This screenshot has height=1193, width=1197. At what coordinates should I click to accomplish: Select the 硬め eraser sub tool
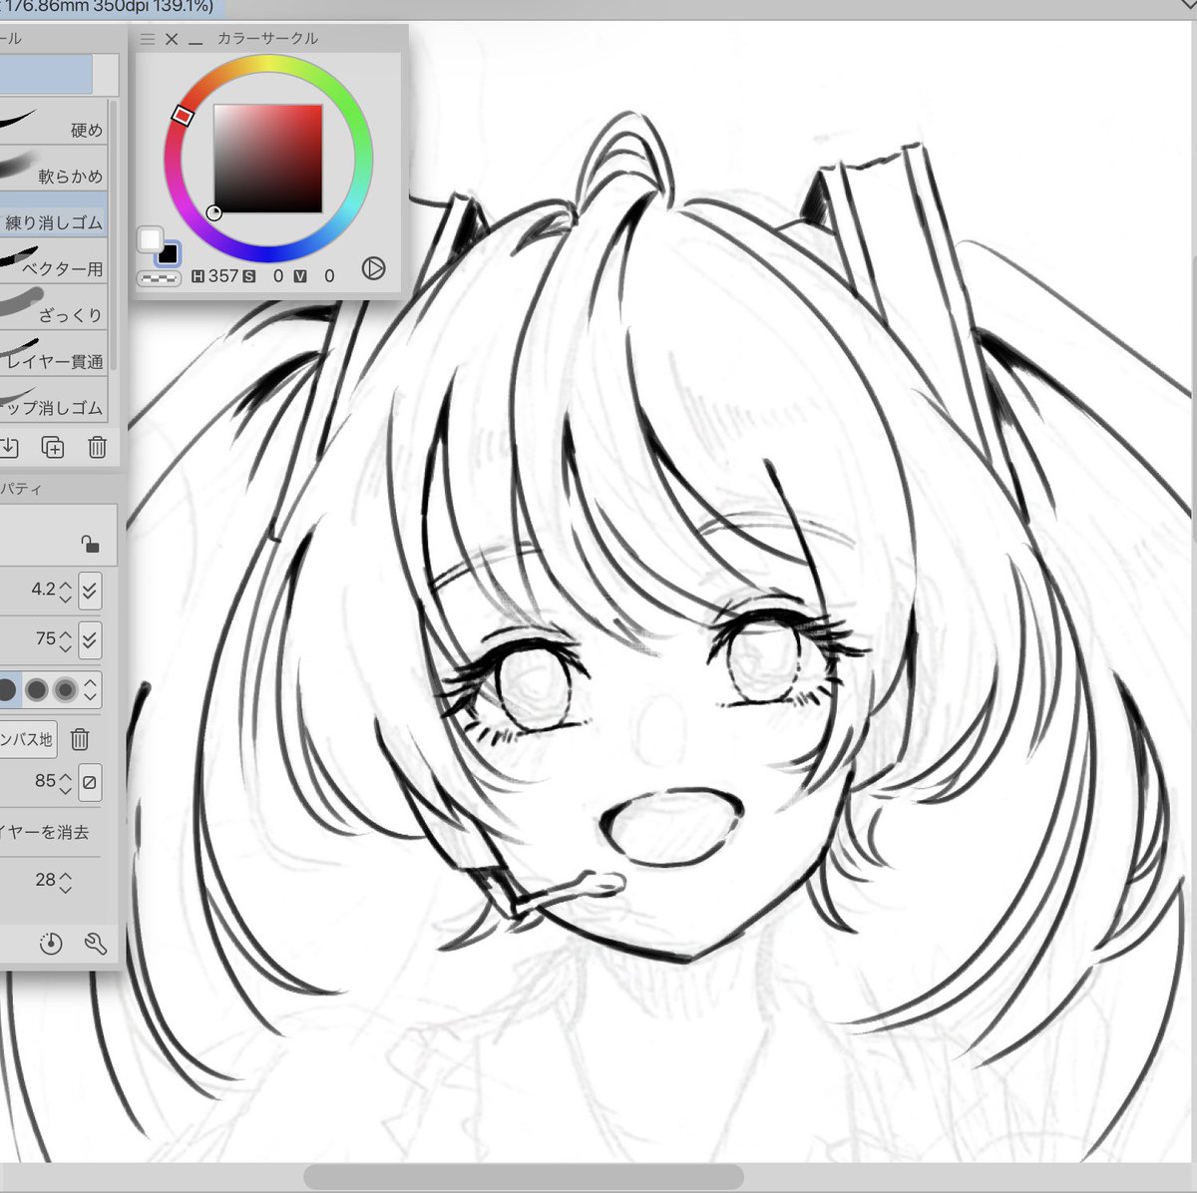[53, 121]
